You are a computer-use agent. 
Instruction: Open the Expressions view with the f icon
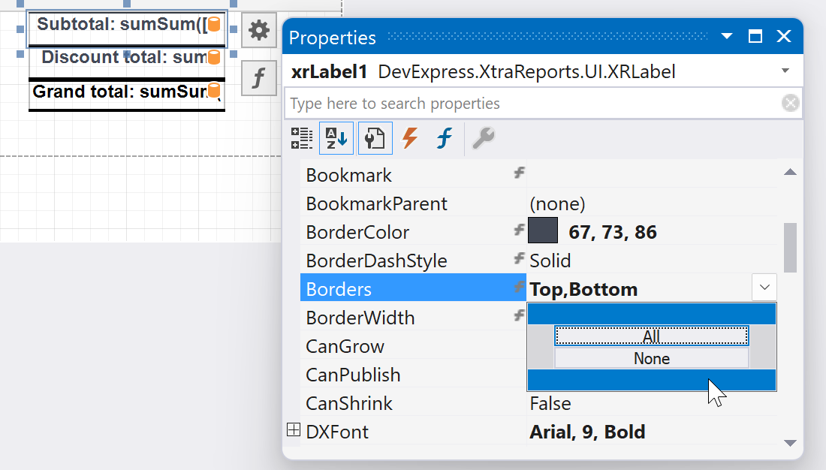[x=443, y=138]
